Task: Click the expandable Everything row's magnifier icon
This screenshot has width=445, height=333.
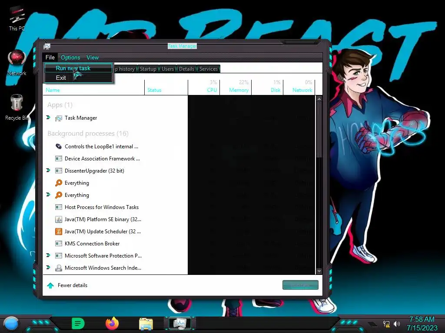Action: (59, 195)
